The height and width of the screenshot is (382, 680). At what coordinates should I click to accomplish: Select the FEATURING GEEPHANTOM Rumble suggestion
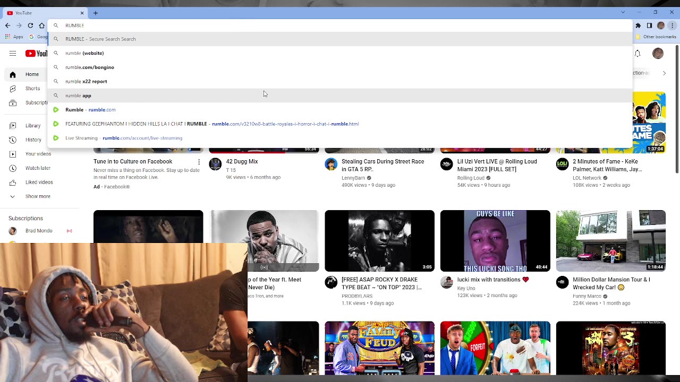tap(340, 124)
